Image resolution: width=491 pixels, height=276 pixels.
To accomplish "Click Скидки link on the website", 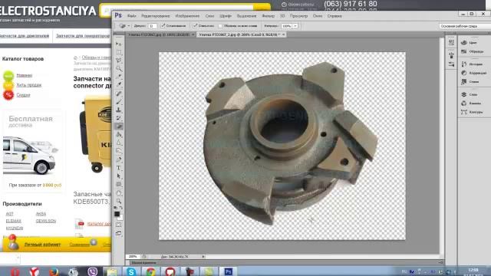I will [23, 95].
